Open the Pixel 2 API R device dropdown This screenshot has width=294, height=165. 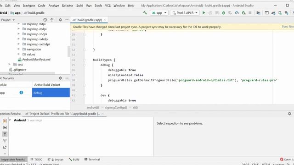pyautogui.click(x=185, y=13)
